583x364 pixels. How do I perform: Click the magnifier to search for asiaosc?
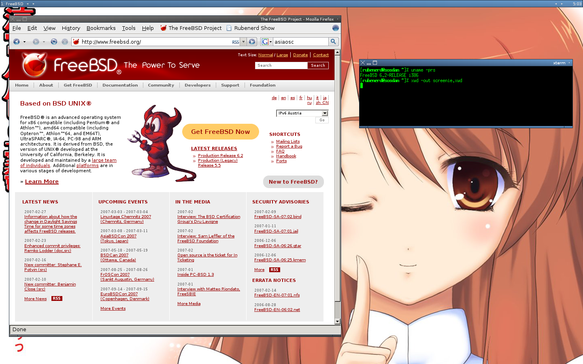pyautogui.click(x=333, y=42)
